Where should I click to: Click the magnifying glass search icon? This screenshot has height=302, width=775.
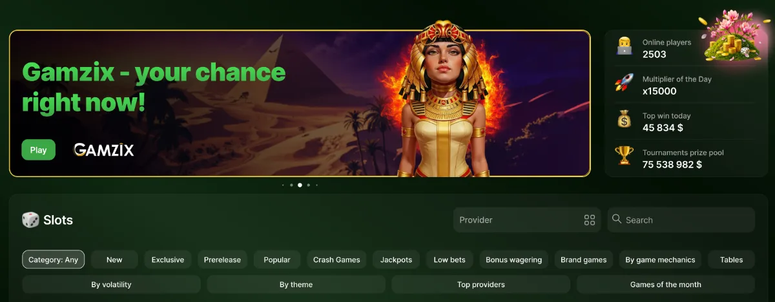(x=617, y=219)
